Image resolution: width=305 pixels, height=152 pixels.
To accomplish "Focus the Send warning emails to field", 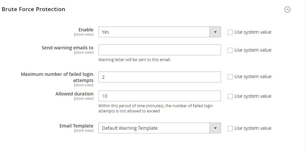I will tap(160, 50).
